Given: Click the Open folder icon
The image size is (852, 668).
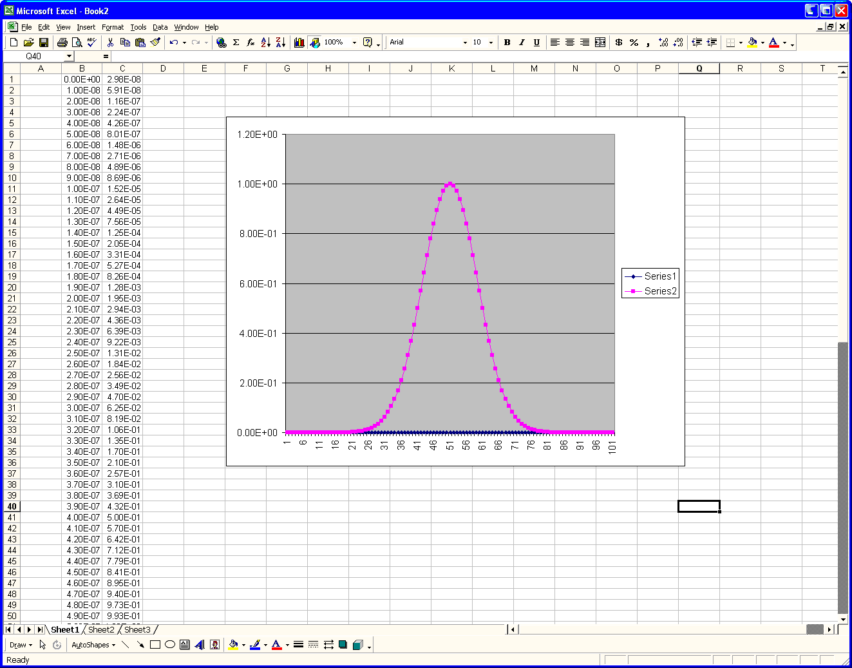Looking at the screenshot, I should [28, 43].
